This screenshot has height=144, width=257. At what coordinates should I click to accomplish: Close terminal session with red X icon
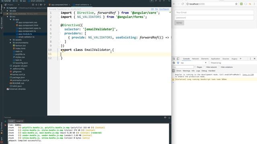tap(5, 125)
